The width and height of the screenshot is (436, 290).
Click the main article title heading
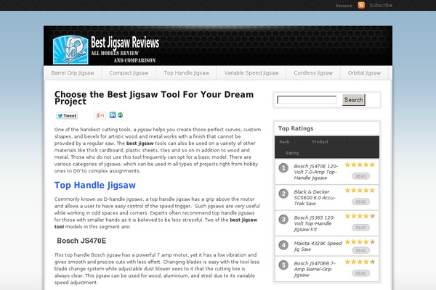point(154,98)
